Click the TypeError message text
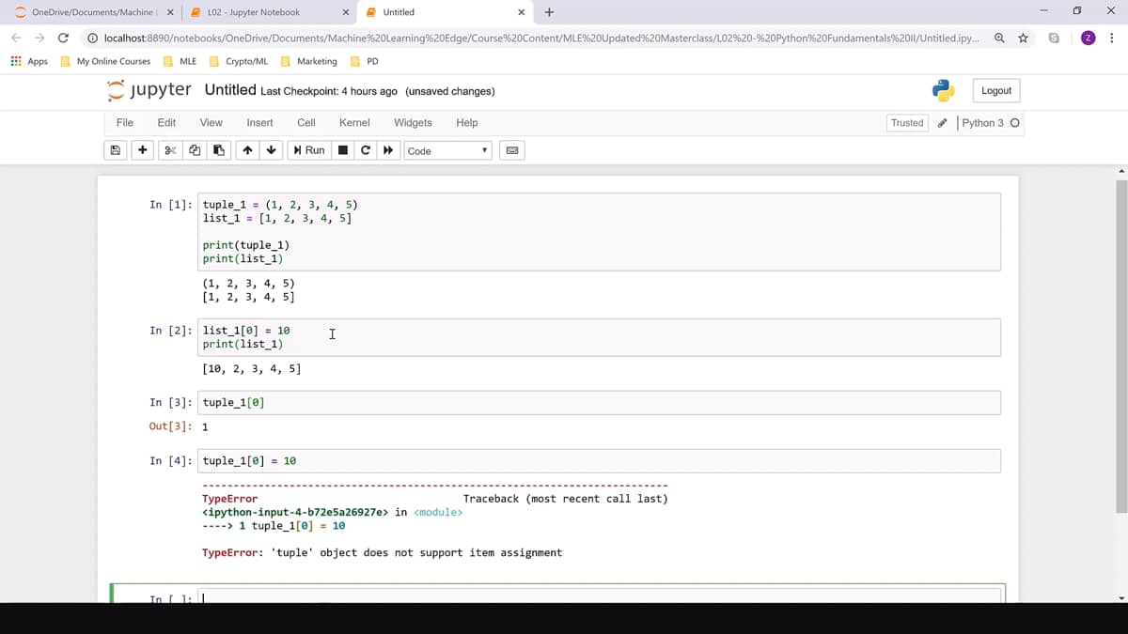The height and width of the screenshot is (634, 1128). click(x=382, y=553)
